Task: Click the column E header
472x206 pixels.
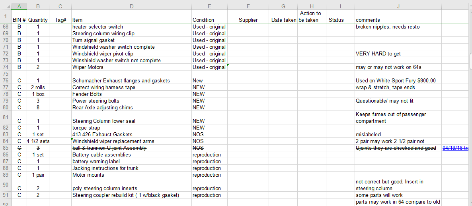Action: point(209,6)
